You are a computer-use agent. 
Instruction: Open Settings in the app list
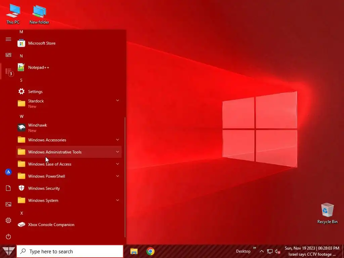pyautogui.click(x=69, y=91)
